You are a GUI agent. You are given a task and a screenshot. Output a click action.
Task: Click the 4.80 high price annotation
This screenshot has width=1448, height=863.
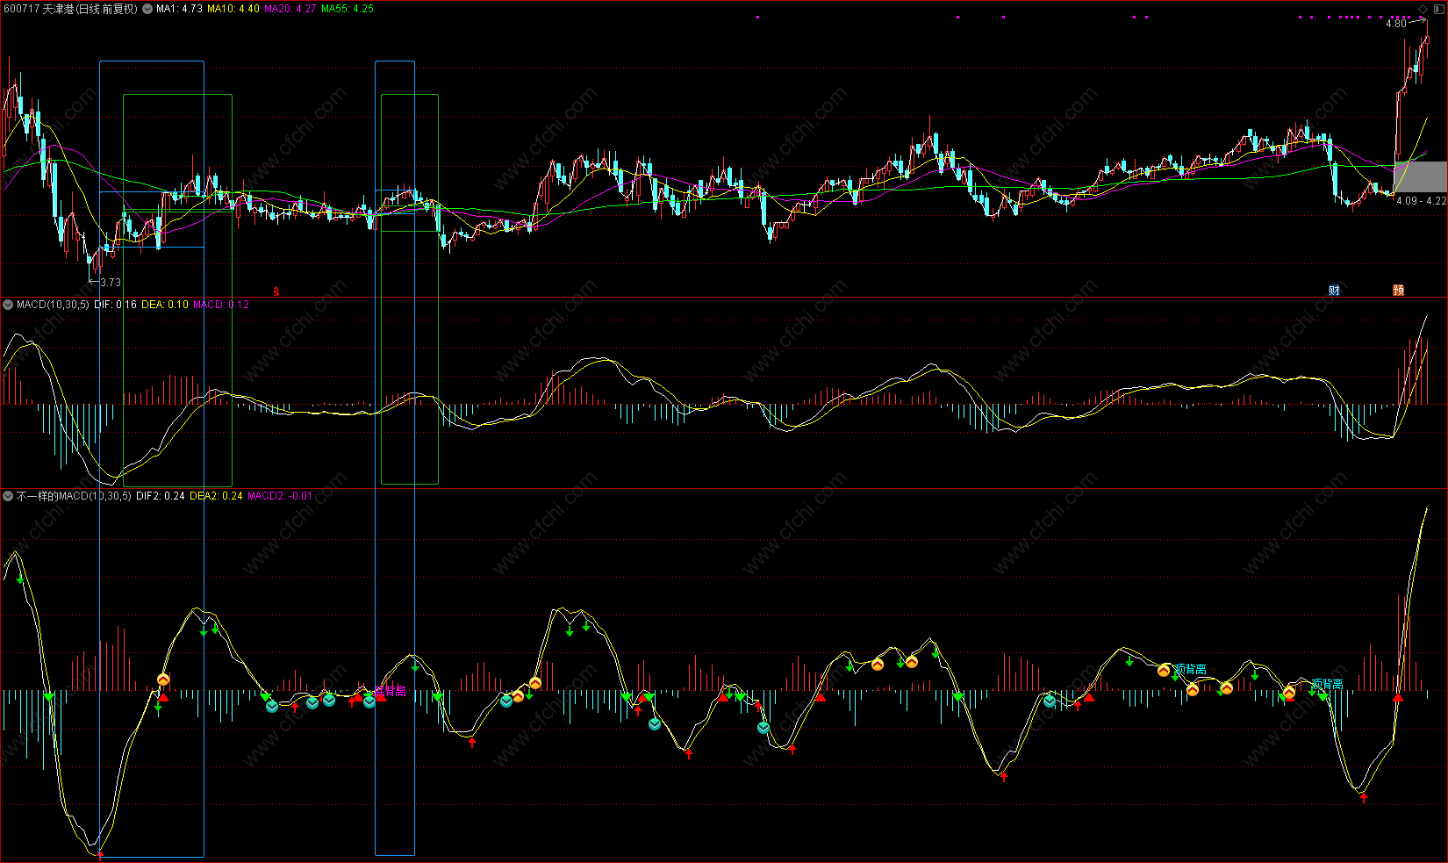point(1395,24)
